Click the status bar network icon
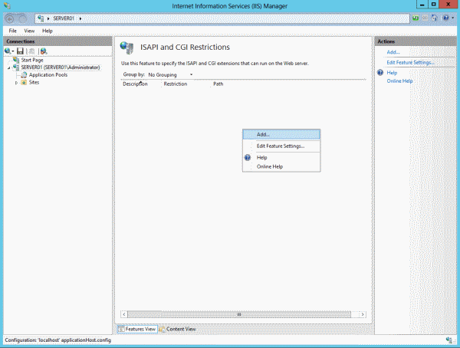 coord(449,340)
